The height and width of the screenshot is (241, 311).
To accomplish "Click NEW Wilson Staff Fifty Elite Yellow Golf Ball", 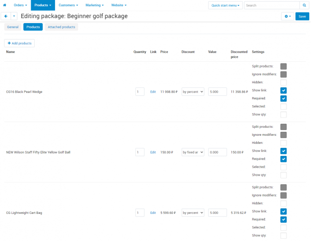I will 38,152.
